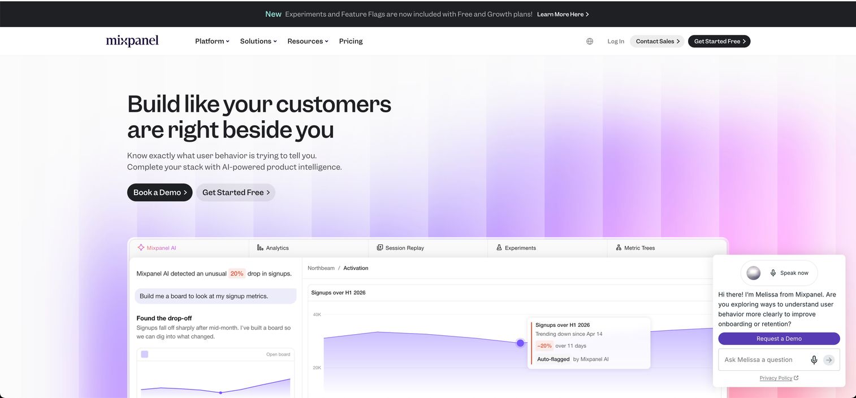
Task: Switch to the Analytics tab
Action: click(x=309, y=248)
